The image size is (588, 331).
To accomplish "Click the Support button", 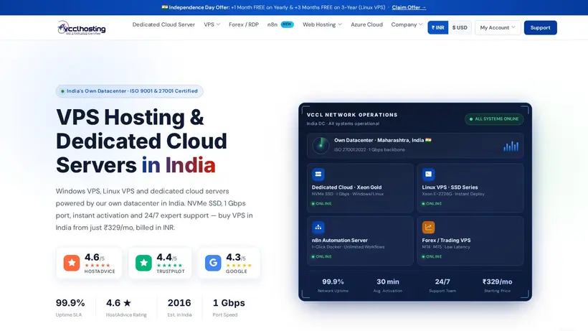I will point(541,28).
